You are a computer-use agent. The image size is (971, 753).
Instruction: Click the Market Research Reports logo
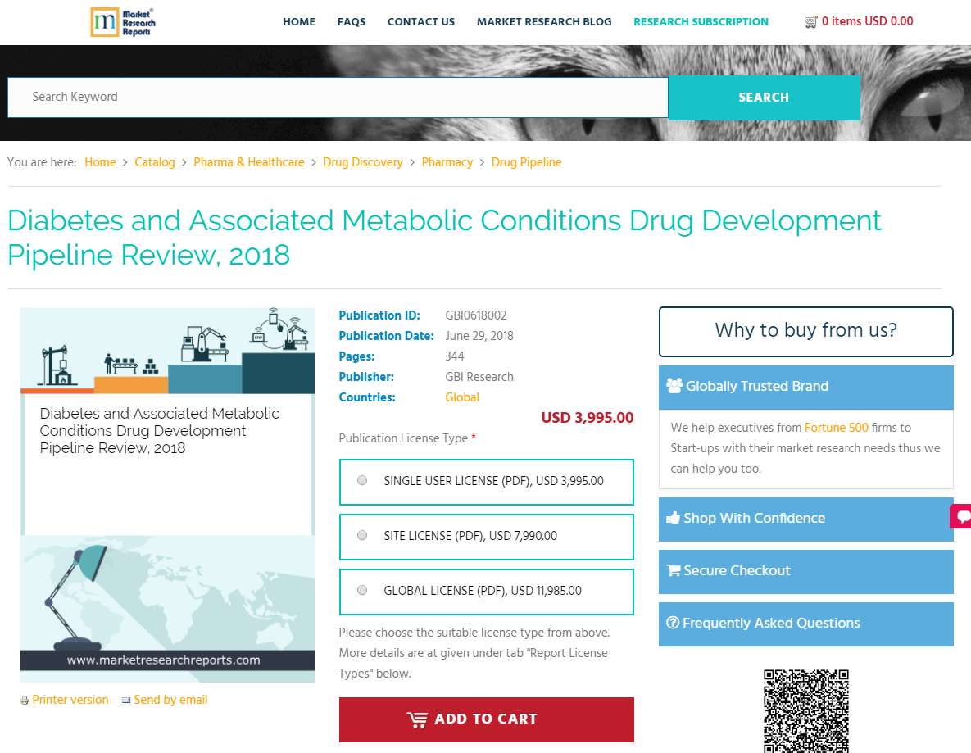(123, 22)
